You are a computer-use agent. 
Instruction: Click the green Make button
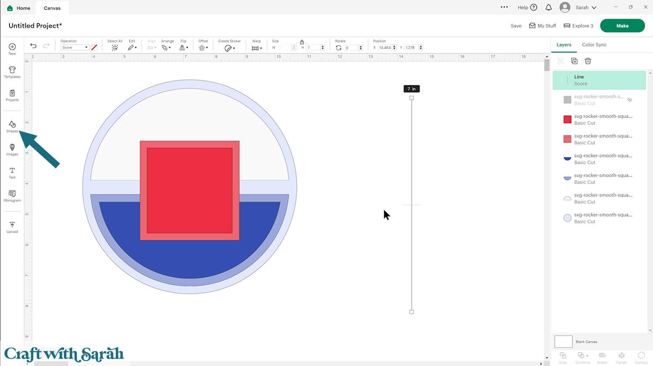coord(622,26)
